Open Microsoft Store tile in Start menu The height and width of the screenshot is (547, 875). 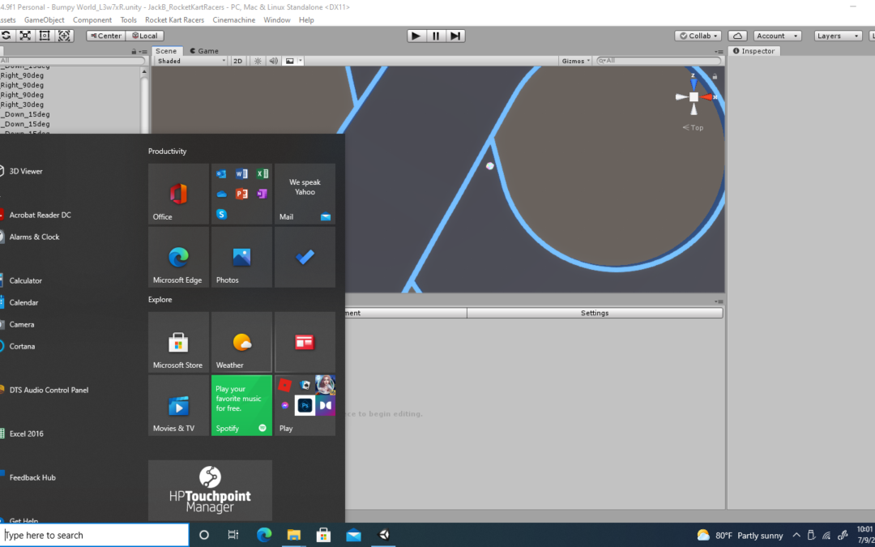(178, 342)
